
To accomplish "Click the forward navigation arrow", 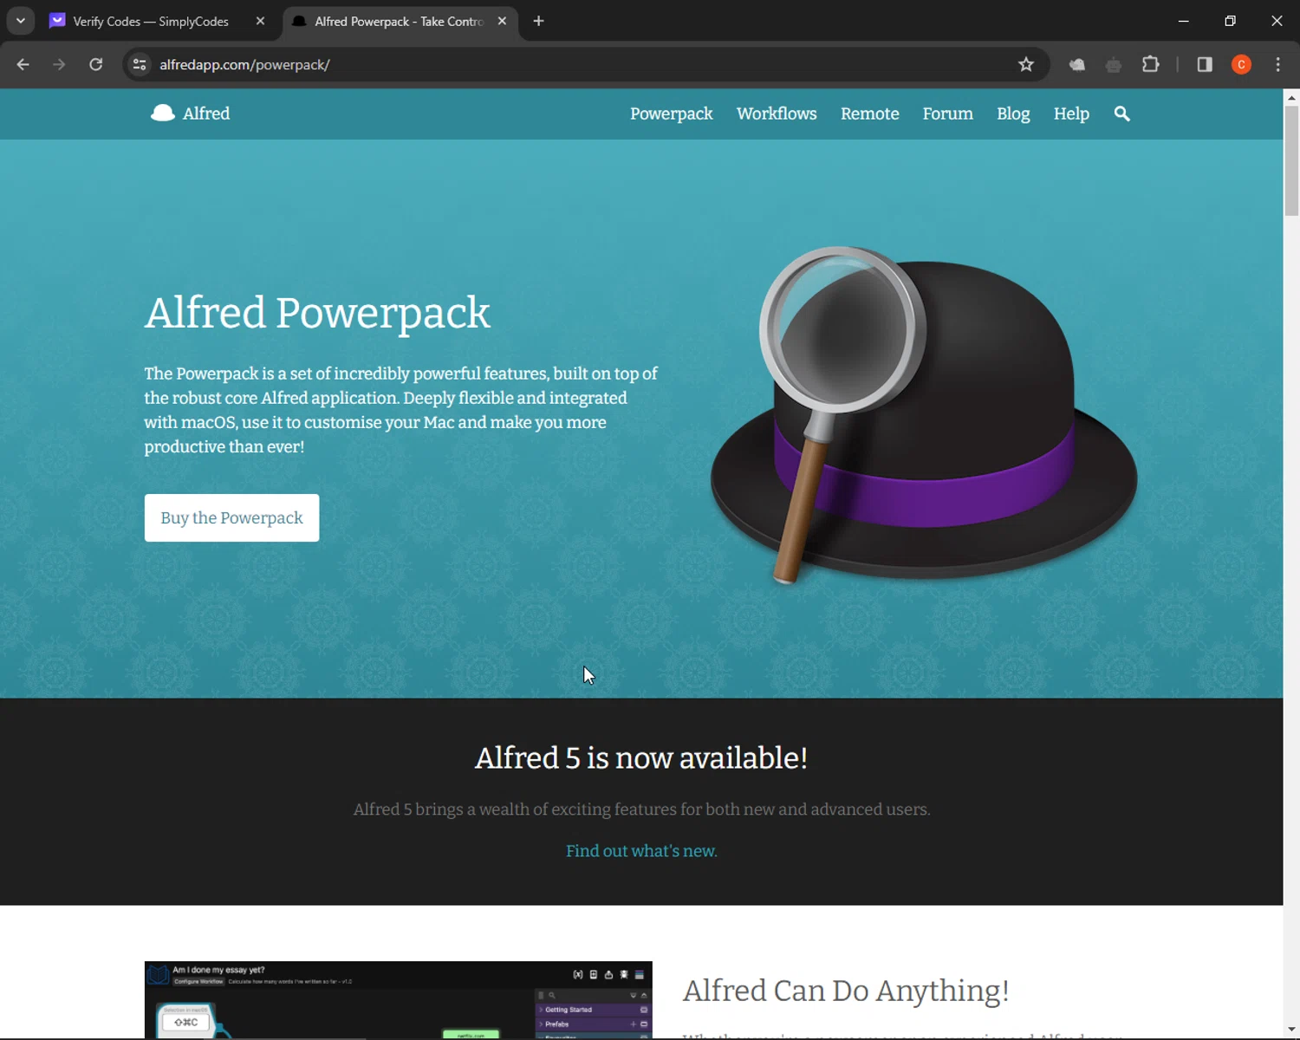I will pyautogui.click(x=59, y=64).
